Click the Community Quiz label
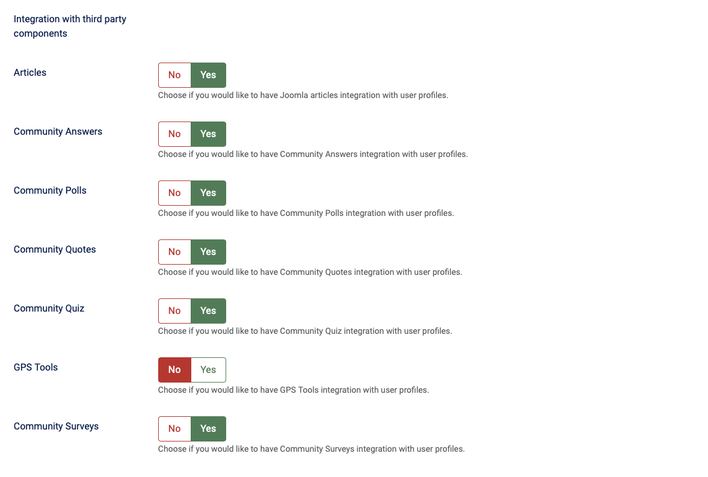This screenshot has width=708, height=477. coord(49,309)
